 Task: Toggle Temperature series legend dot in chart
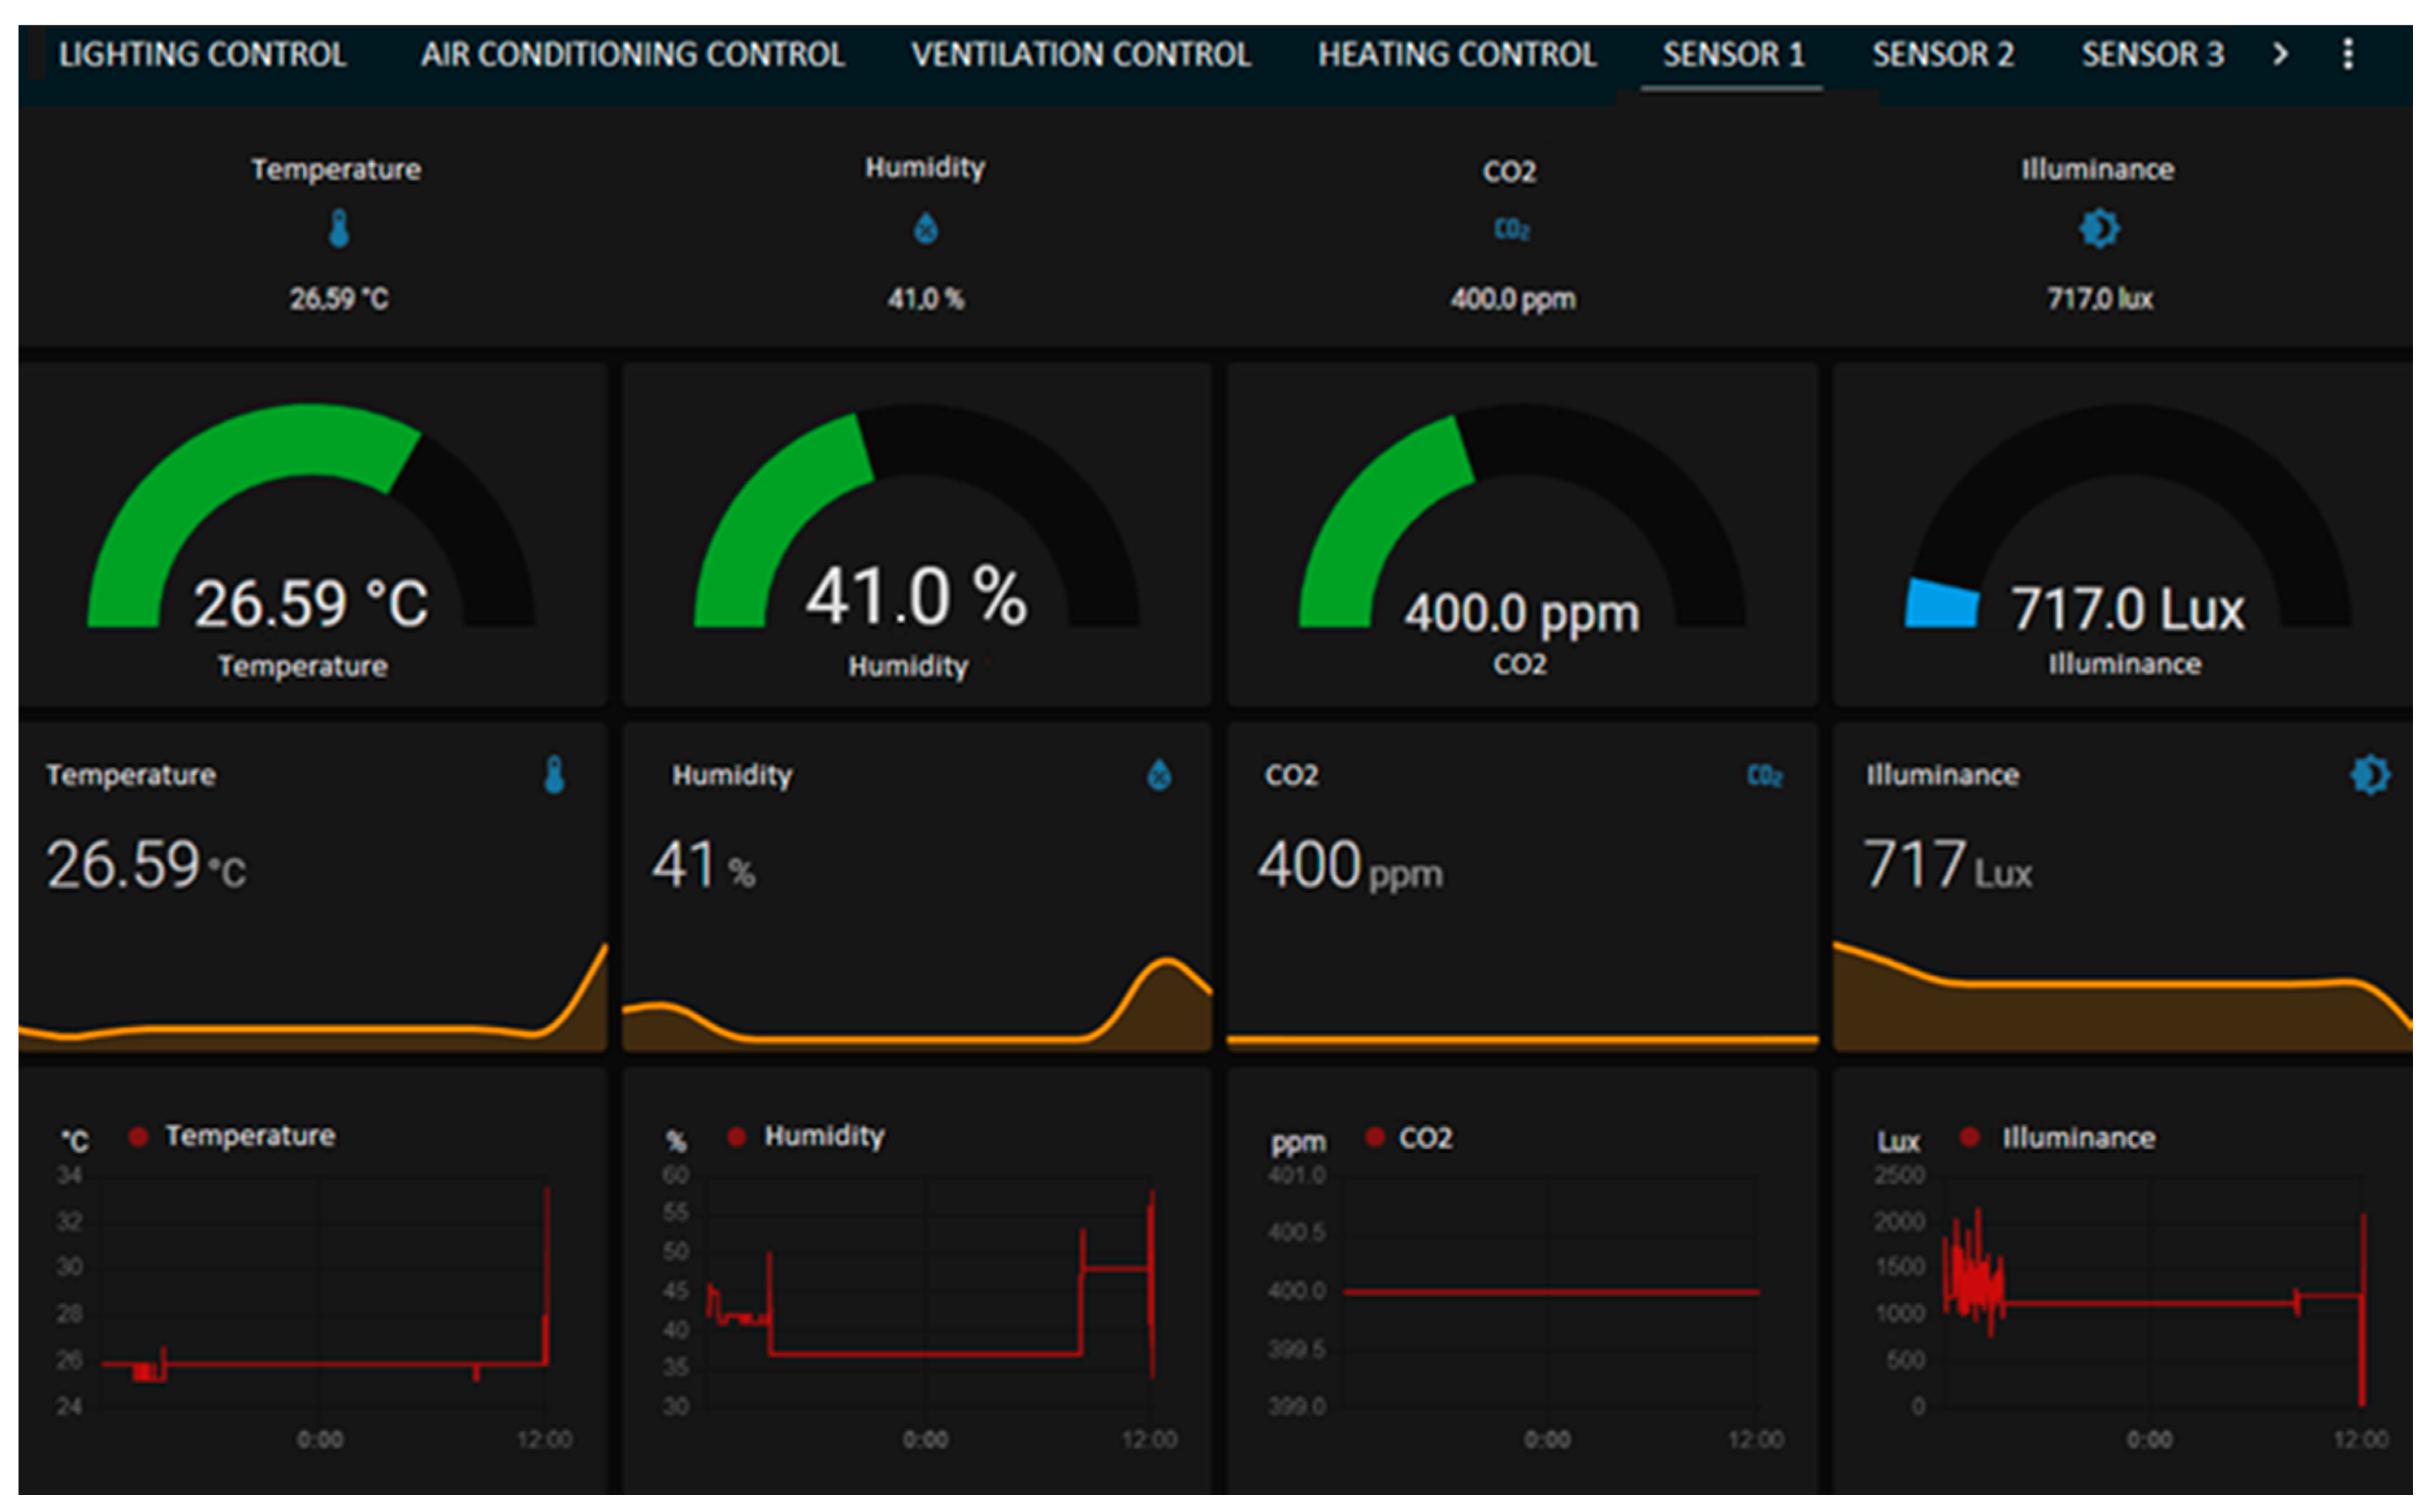139,1136
